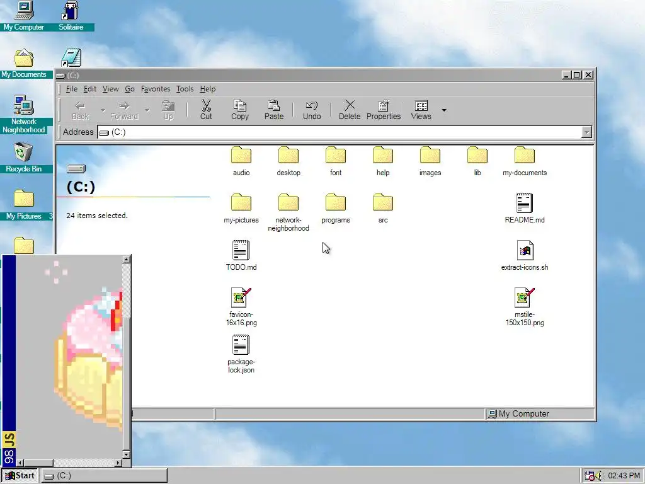Open Network Neighborhood desktop icon
Screen dimensions: 645x484
coord(23,115)
